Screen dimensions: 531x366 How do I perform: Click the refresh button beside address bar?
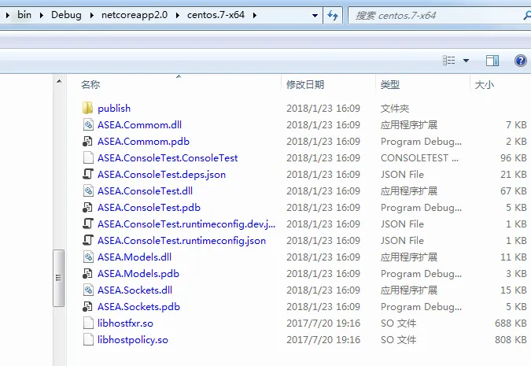[x=333, y=15]
